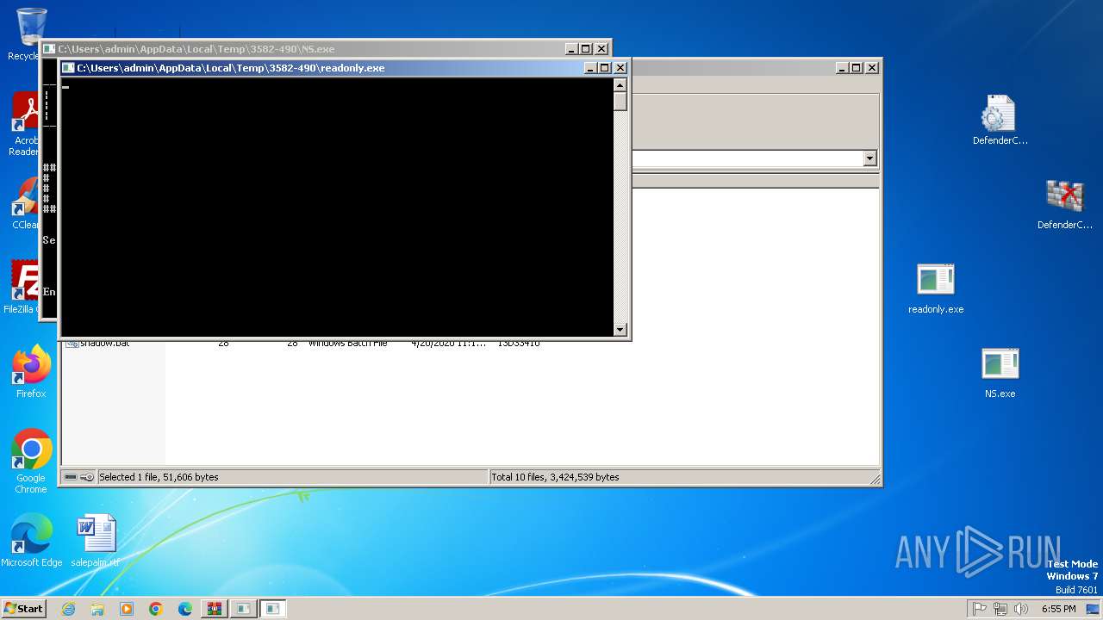Open network status icon in system tray
This screenshot has height=620, width=1103.
(1000, 609)
